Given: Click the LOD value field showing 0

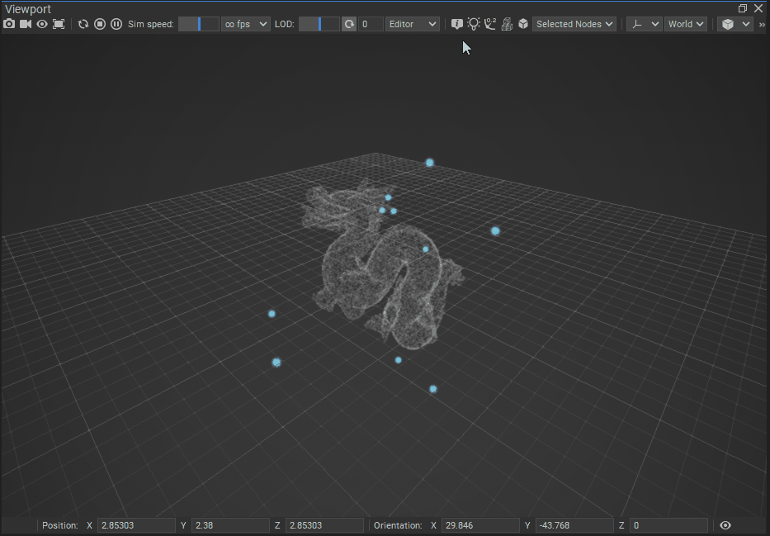Looking at the screenshot, I should (x=371, y=24).
